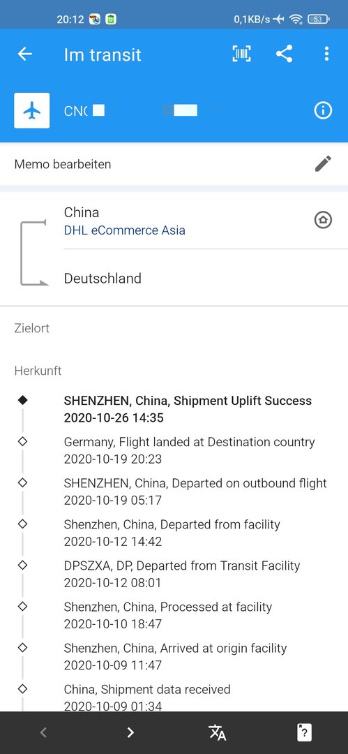This screenshot has width=348, height=754.
Task: Tap the Departed on outbound flight entry
Action: [x=195, y=492]
